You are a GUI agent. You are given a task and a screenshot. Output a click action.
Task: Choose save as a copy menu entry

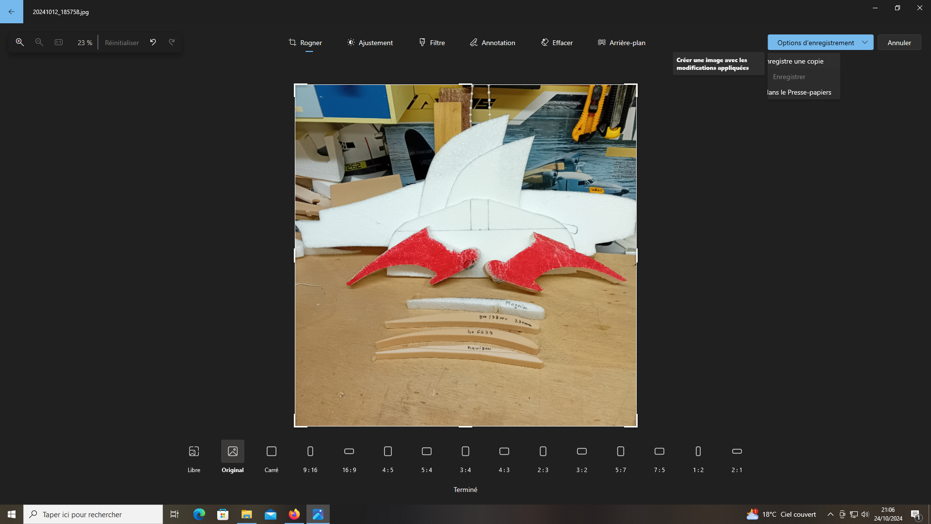coord(803,61)
